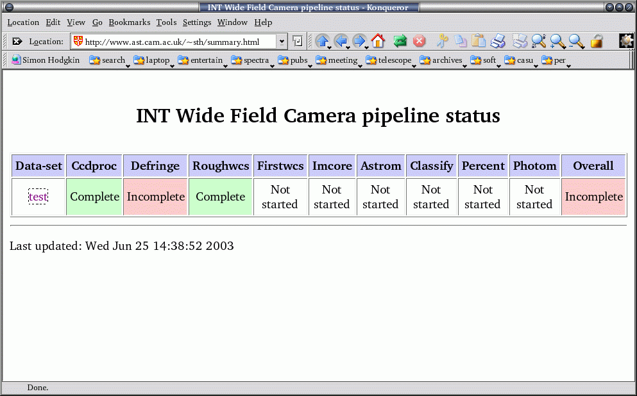Open the Simon Hodgkin bookmark
Screen dimensions: 637x396
coord(46,60)
